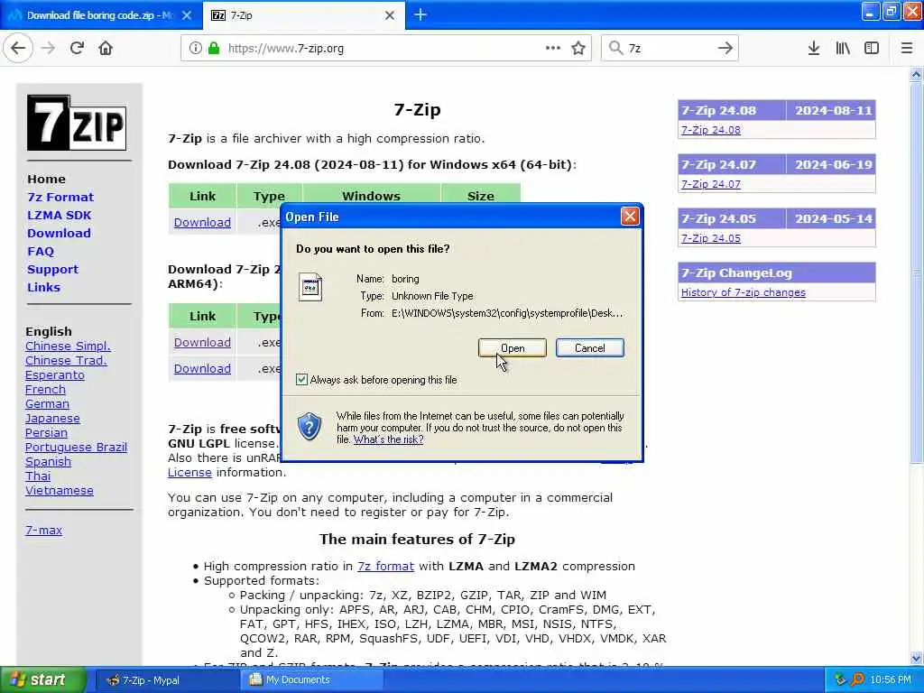Click the x64 Download link
The height and width of the screenshot is (693, 924).
[202, 223]
